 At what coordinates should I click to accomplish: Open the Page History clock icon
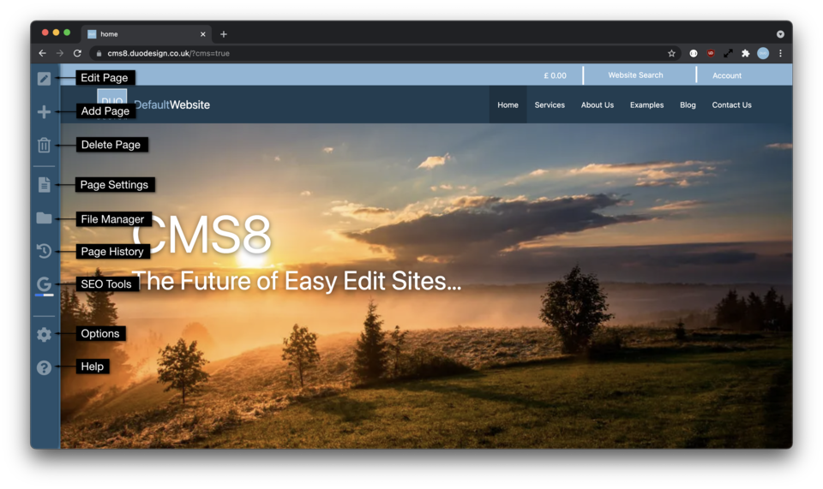(44, 251)
